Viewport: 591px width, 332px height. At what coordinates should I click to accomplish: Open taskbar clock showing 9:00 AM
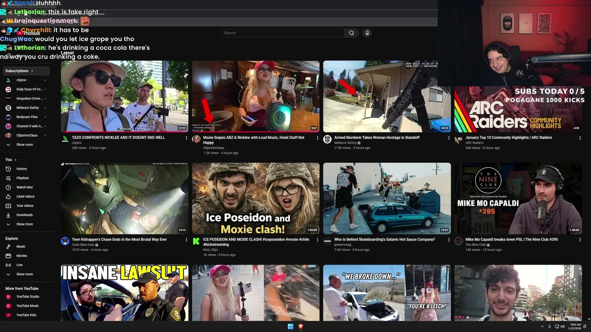coord(575,326)
